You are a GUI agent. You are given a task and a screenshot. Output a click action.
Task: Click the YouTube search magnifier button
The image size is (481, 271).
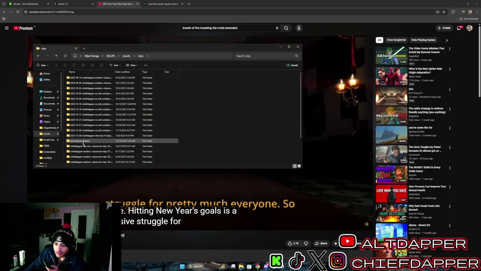point(286,28)
